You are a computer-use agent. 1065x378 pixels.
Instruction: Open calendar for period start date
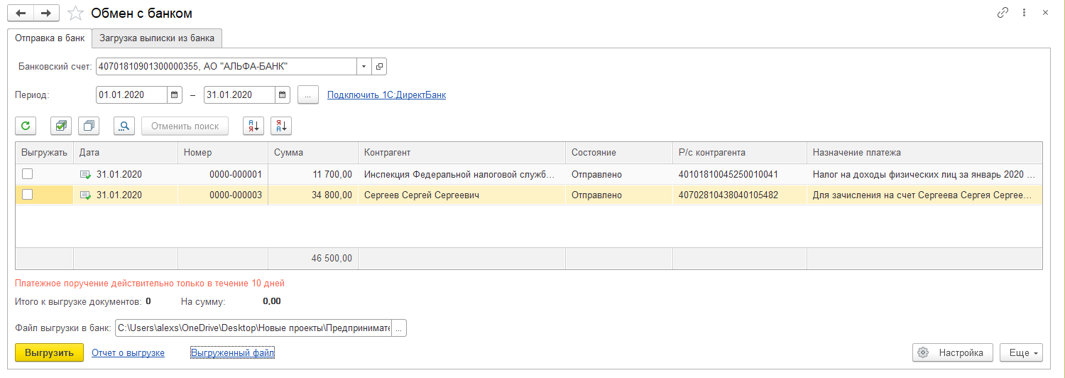175,94
